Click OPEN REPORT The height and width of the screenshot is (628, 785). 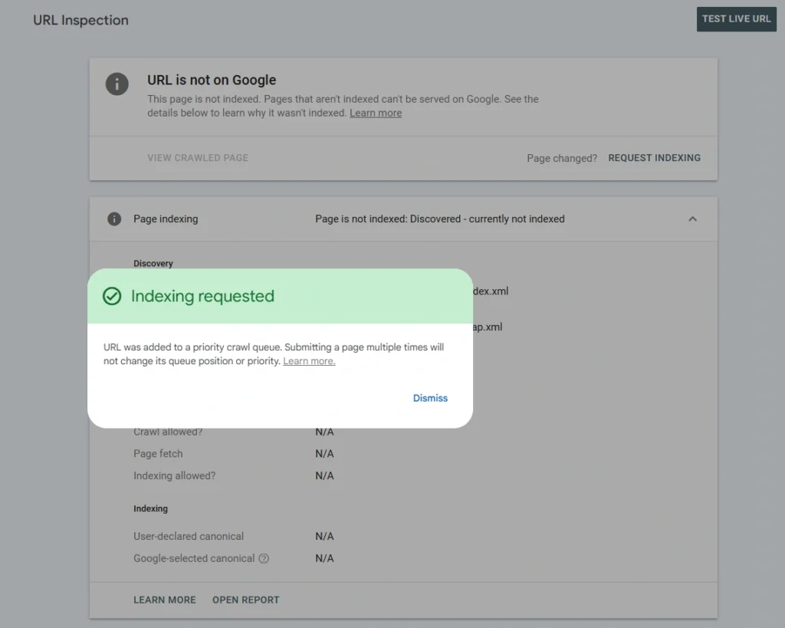click(x=245, y=600)
